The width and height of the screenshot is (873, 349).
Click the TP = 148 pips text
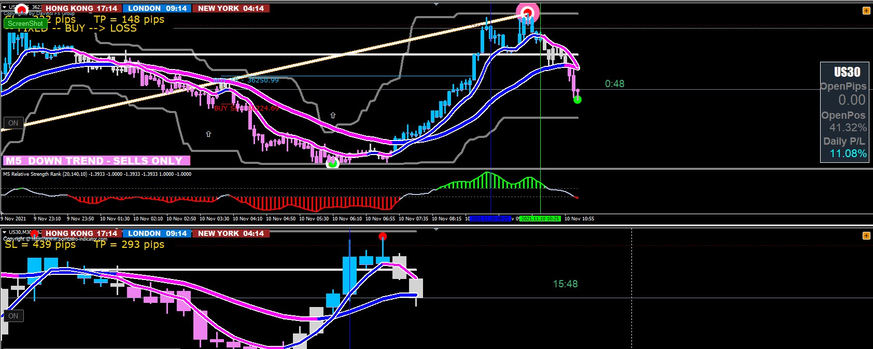pyautogui.click(x=129, y=19)
